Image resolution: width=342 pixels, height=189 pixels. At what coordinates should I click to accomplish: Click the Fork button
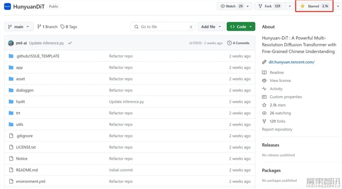tap(269, 6)
